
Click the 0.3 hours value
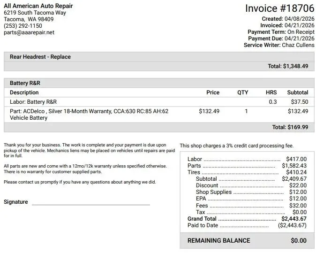[x=273, y=102]
